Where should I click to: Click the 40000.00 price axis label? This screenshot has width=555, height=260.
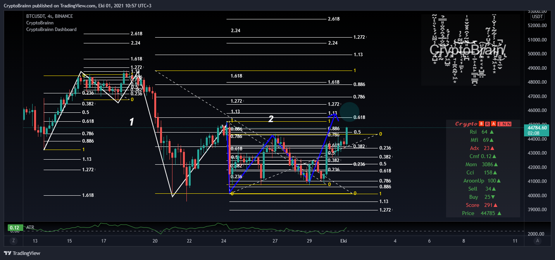[x=537, y=196]
